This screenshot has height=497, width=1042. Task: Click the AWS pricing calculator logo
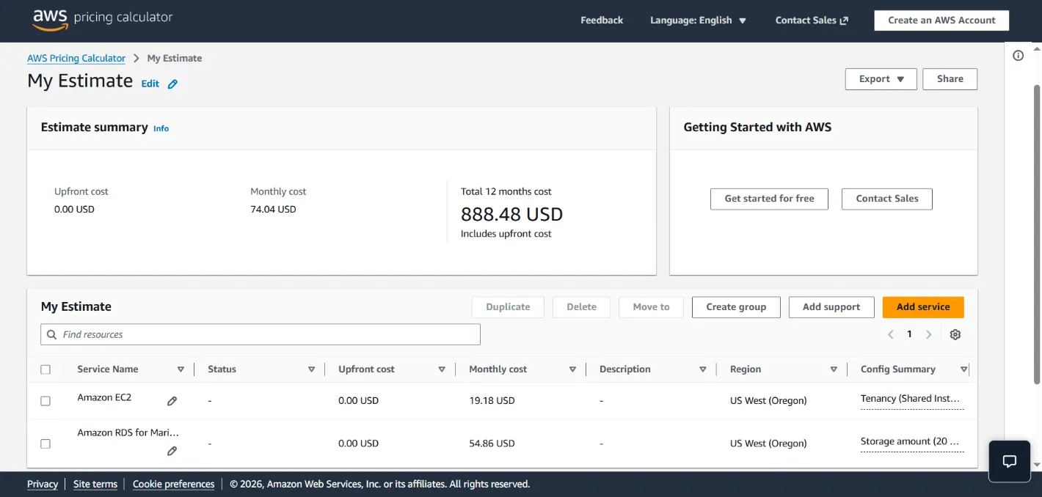(x=103, y=18)
